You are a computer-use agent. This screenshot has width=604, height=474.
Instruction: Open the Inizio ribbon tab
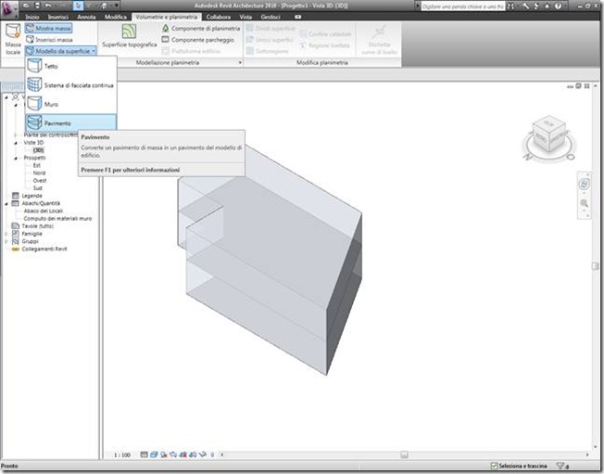coord(32,17)
